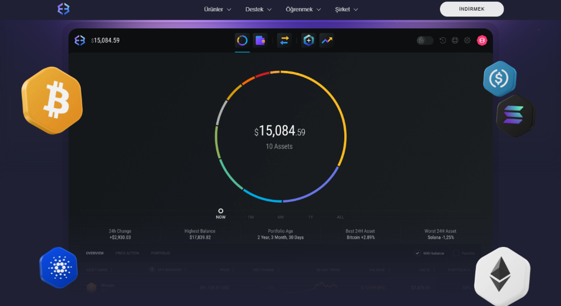
Task: Click the Exodus logo in the site header
Action: click(x=63, y=9)
